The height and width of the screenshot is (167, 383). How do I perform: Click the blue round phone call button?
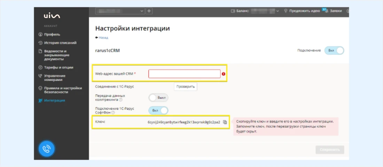pos(47,149)
